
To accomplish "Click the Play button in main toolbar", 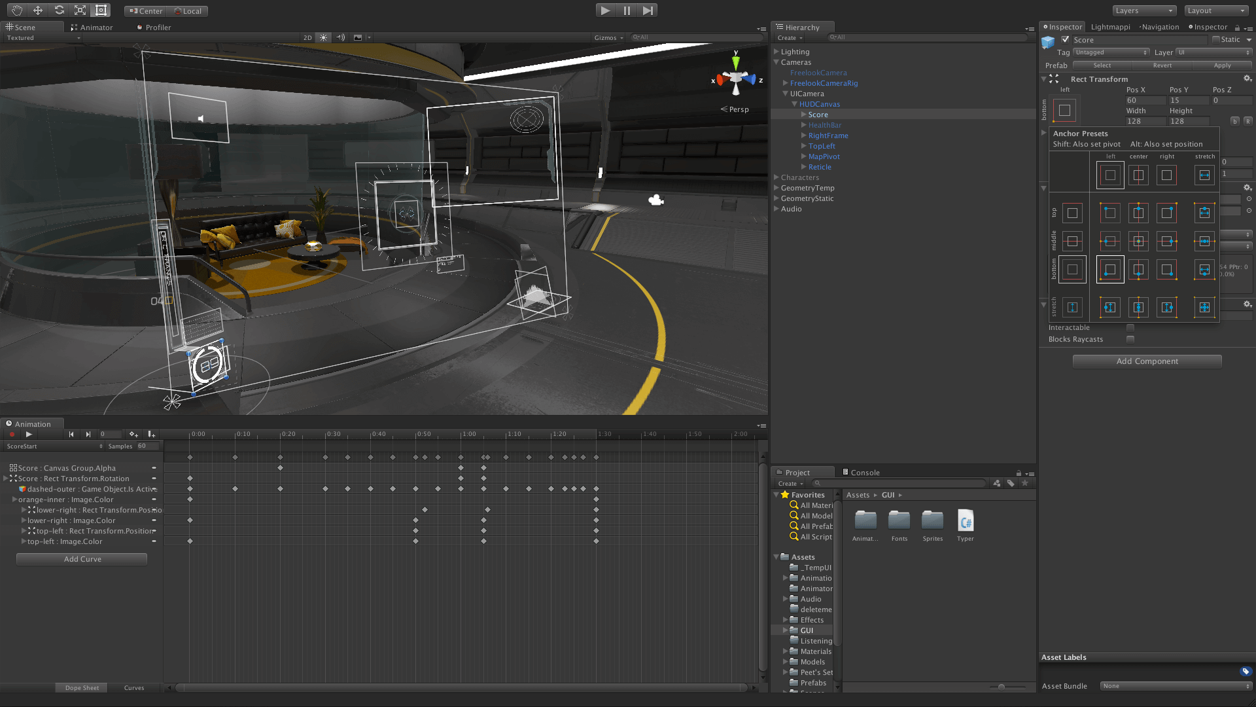I will pyautogui.click(x=605, y=10).
